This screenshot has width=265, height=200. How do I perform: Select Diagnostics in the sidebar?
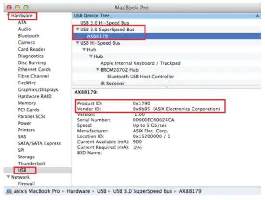31,56
